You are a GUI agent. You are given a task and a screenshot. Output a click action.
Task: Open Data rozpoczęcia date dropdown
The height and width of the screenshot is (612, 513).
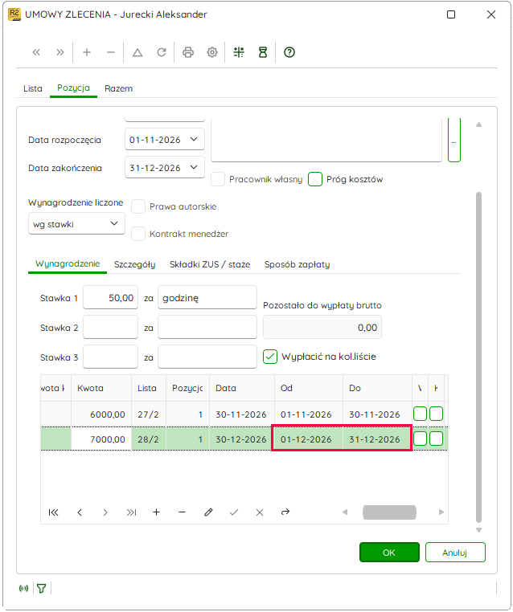tap(194, 139)
